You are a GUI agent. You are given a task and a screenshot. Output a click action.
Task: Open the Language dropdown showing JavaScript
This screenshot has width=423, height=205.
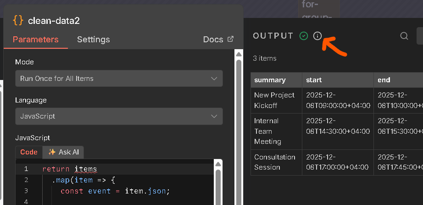(119, 116)
